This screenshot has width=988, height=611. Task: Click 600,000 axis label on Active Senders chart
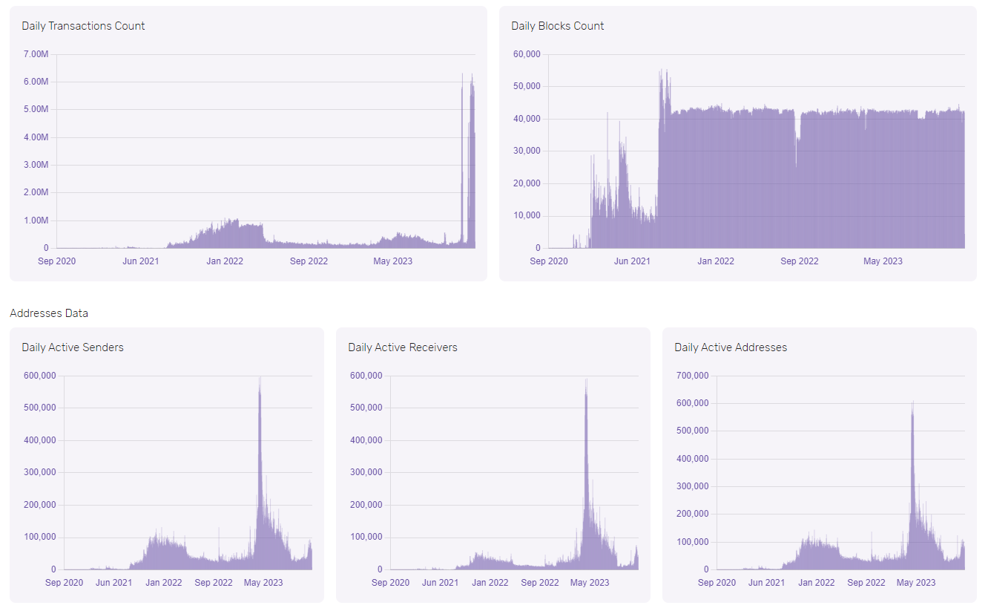(x=39, y=376)
